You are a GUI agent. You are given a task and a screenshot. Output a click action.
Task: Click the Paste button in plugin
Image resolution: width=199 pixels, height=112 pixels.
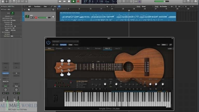76,45
